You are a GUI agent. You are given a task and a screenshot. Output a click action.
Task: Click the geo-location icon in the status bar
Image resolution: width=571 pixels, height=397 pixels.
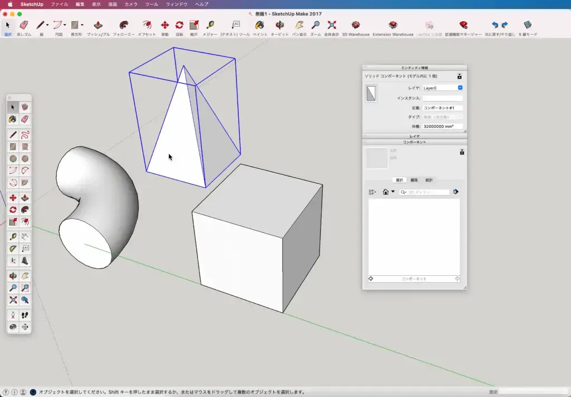tap(6, 393)
